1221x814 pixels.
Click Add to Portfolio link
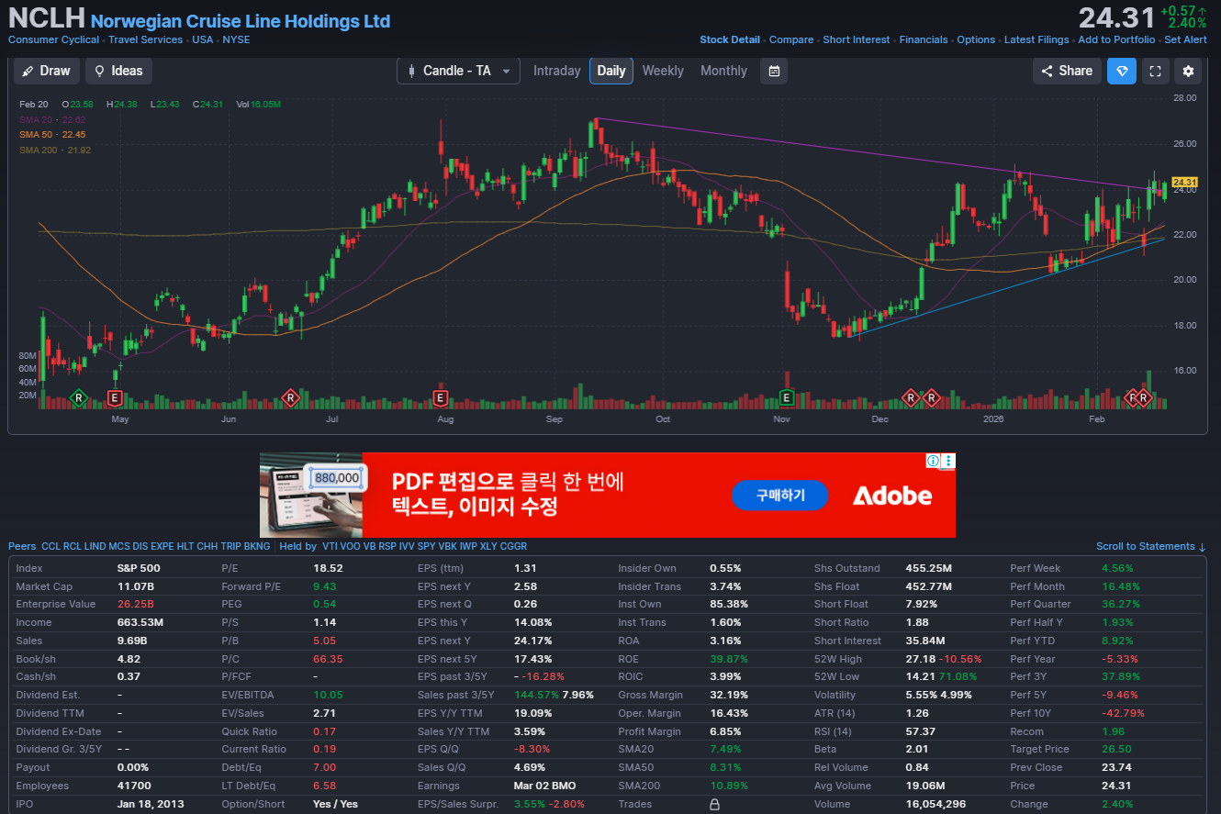[1116, 39]
